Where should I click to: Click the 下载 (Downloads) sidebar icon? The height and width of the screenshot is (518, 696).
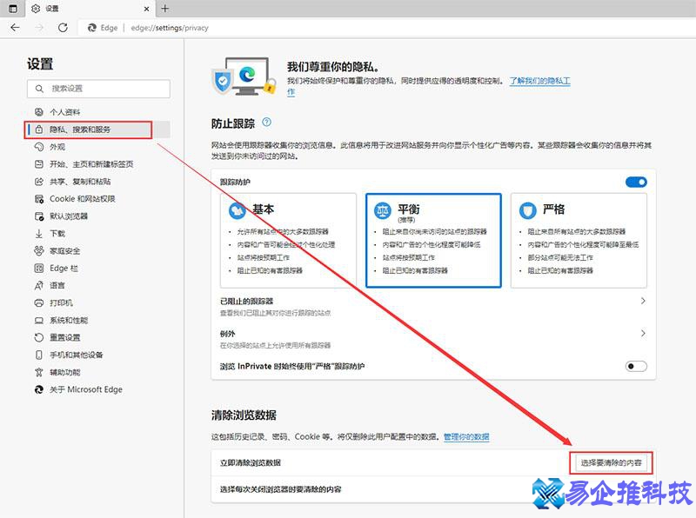37,233
